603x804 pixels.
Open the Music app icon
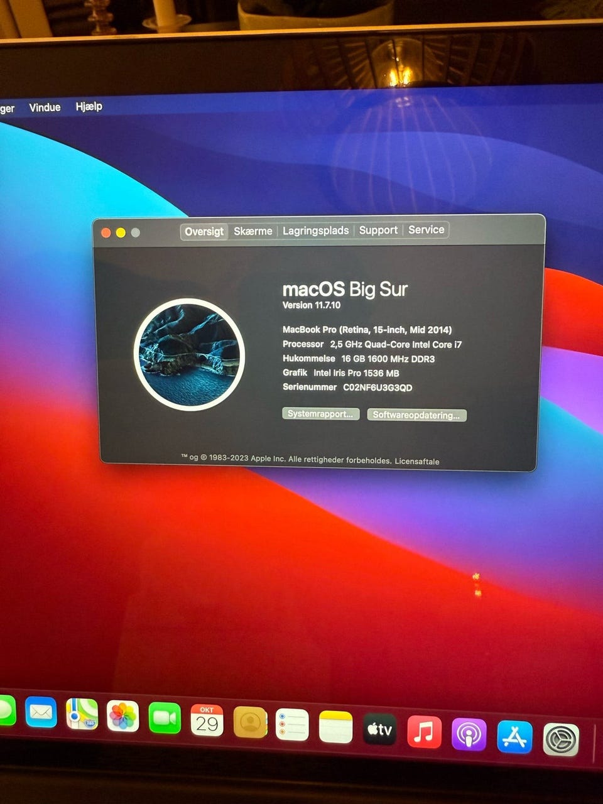point(424,732)
